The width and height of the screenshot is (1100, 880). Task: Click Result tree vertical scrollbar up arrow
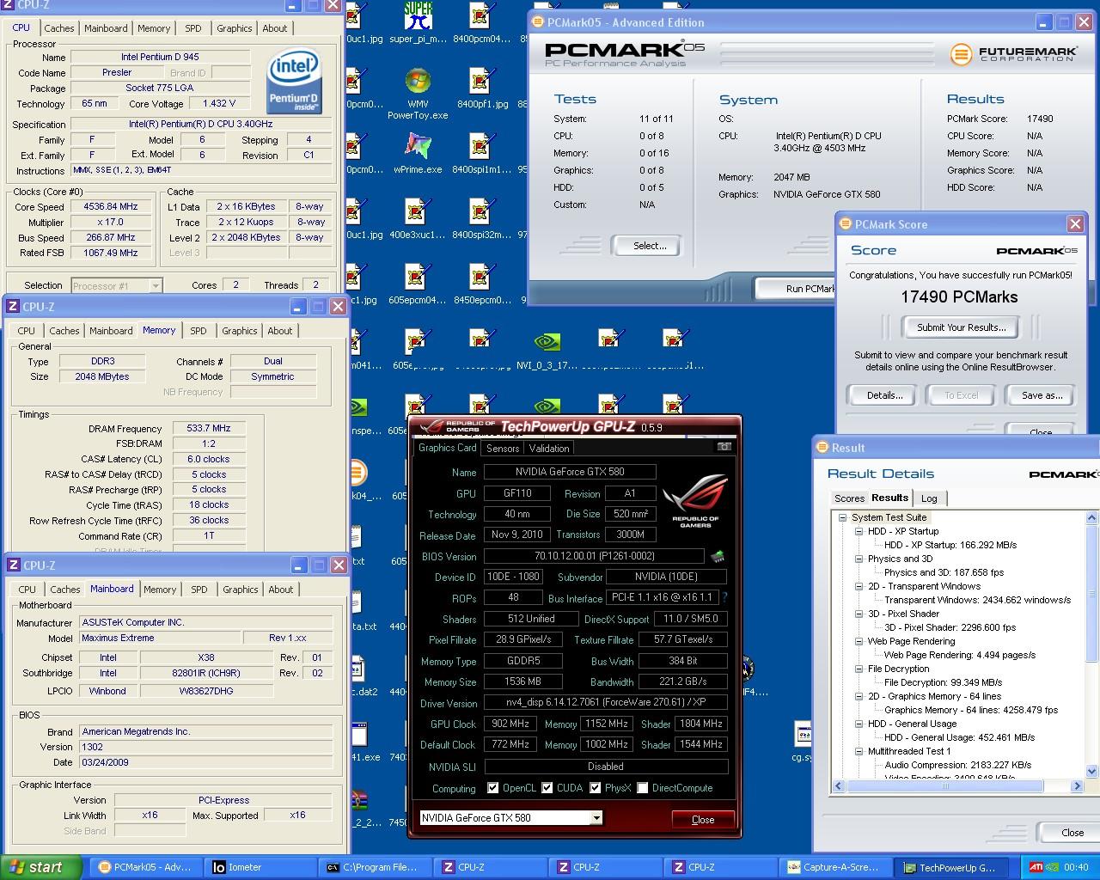click(x=1092, y=518)
